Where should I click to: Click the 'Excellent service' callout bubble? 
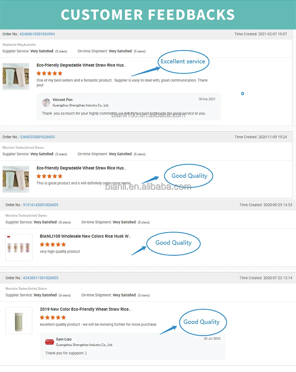click(183, 61)
